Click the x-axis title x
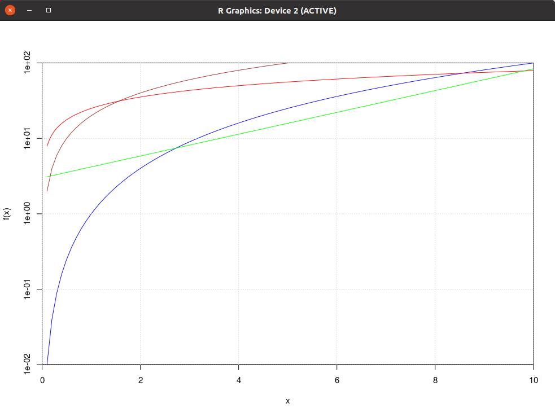555x417 pixels. point(288,401)
